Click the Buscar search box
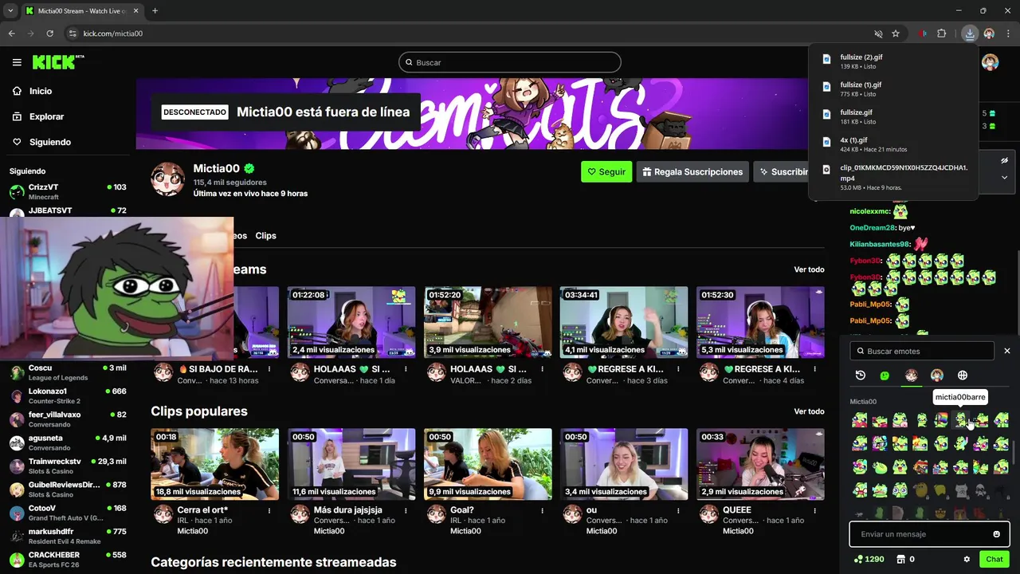 510,62
